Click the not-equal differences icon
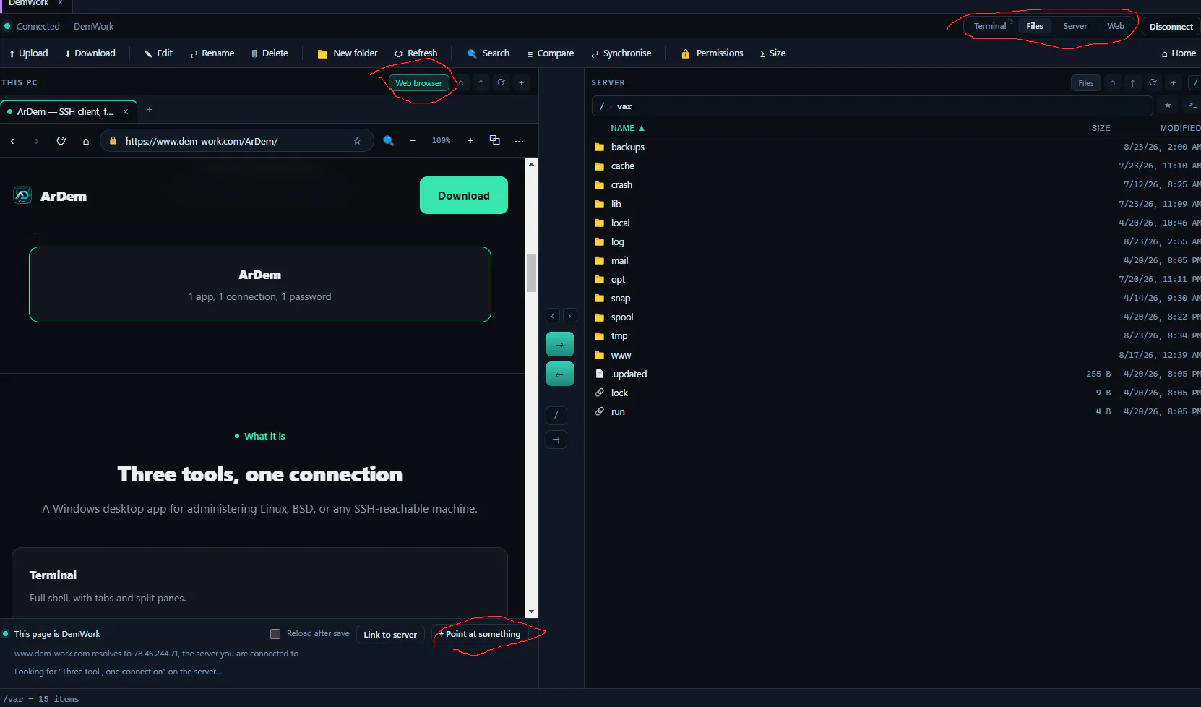This screenshot has width=1201, height=707. 556,415
